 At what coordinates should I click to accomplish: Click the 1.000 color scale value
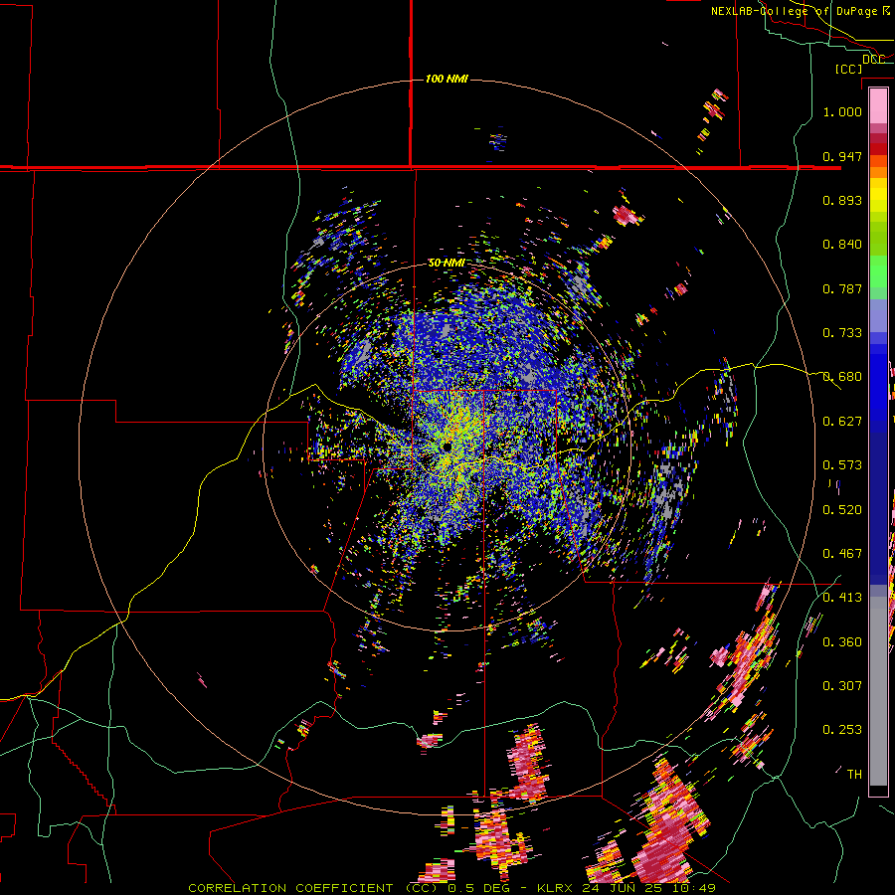pos(842,111)
